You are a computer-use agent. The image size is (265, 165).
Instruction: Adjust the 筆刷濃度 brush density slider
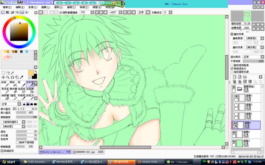click(27, 117)
